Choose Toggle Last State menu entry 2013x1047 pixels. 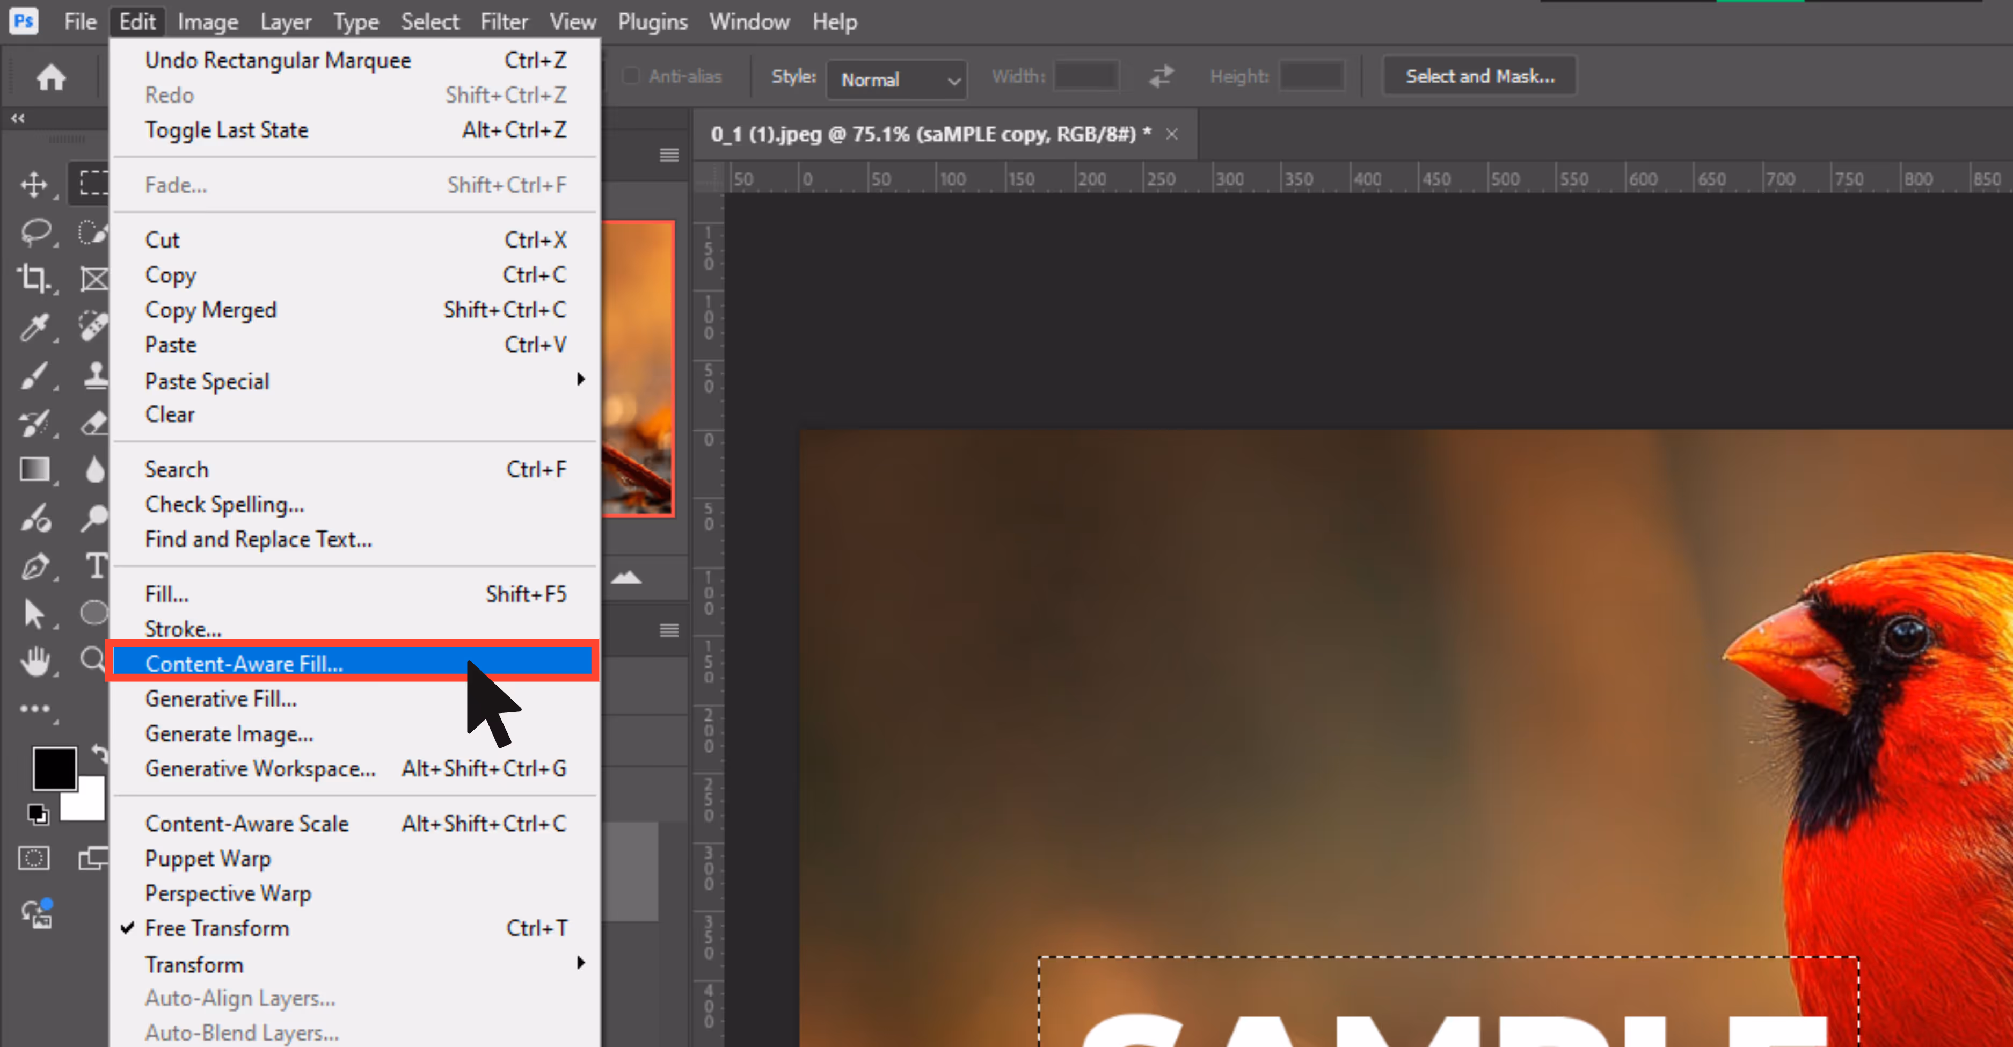(x=356, y=130)
